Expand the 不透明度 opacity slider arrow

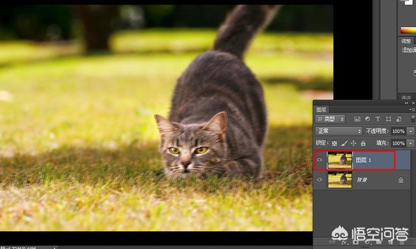[411, 131]
